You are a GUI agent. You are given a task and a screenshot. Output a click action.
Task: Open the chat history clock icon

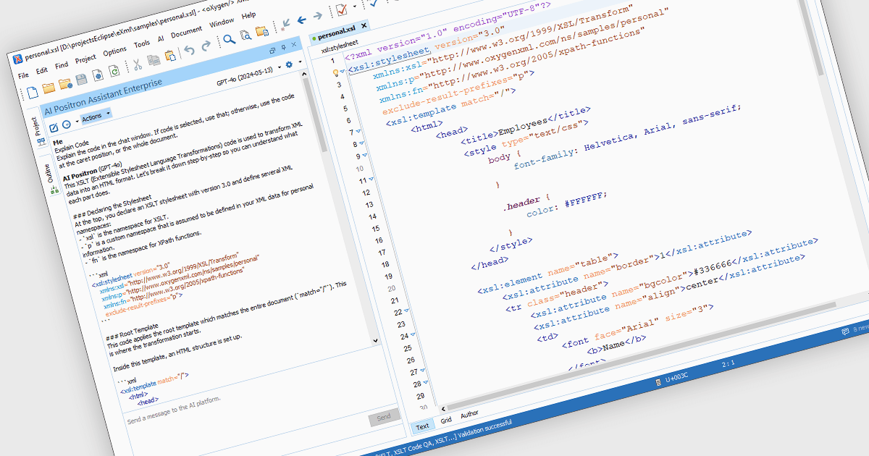point(66,124)
